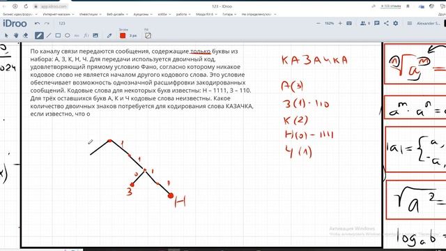Open the 123 отзыва reviews link
The image size is (446, 251).
point(391,6)
